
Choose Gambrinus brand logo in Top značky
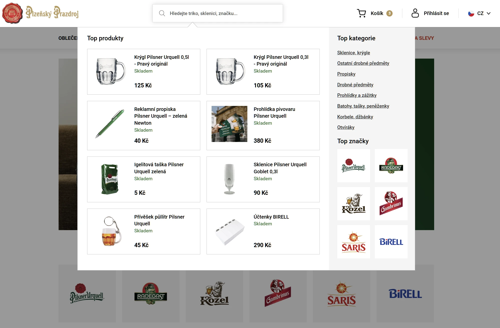391,204
